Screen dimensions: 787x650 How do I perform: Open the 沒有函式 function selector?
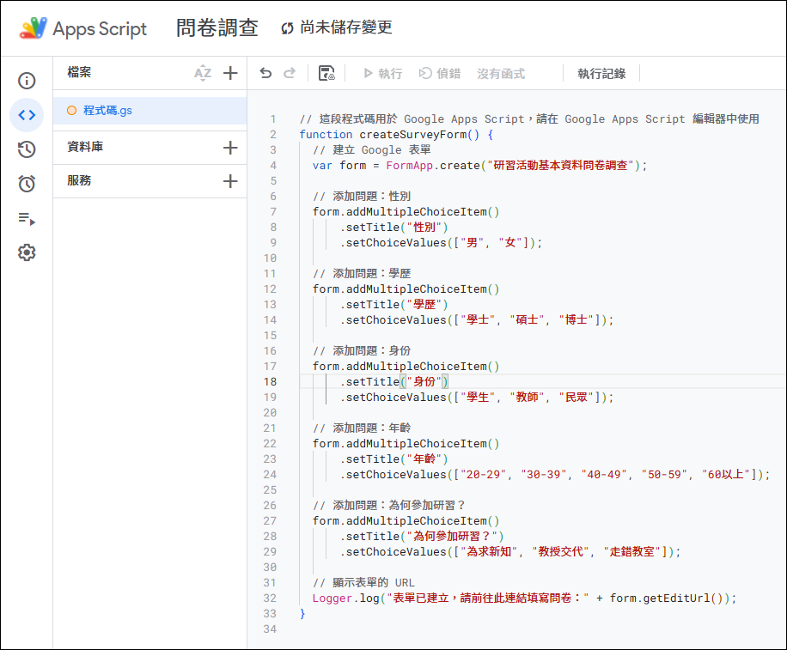coord(501,74)
